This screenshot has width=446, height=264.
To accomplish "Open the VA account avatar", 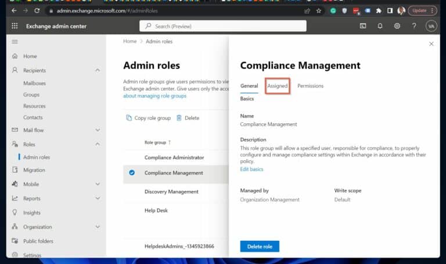I will point(431,26).
